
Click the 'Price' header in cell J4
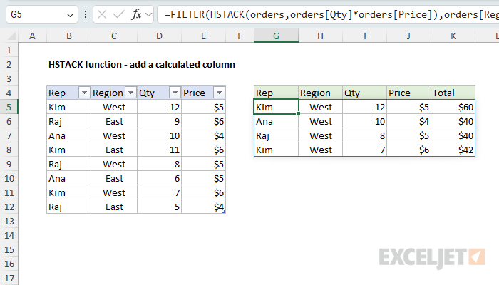click(x=408, y=93)
